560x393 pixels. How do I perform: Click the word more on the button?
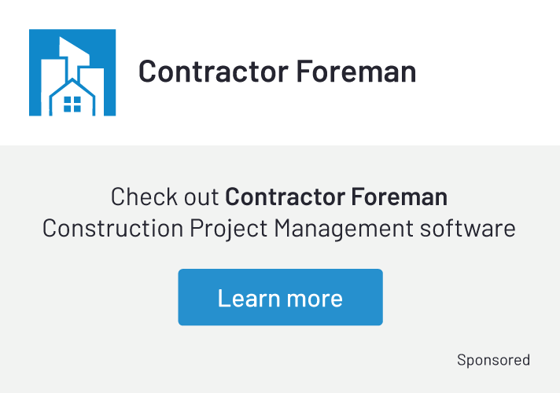[x=315, y=298]
